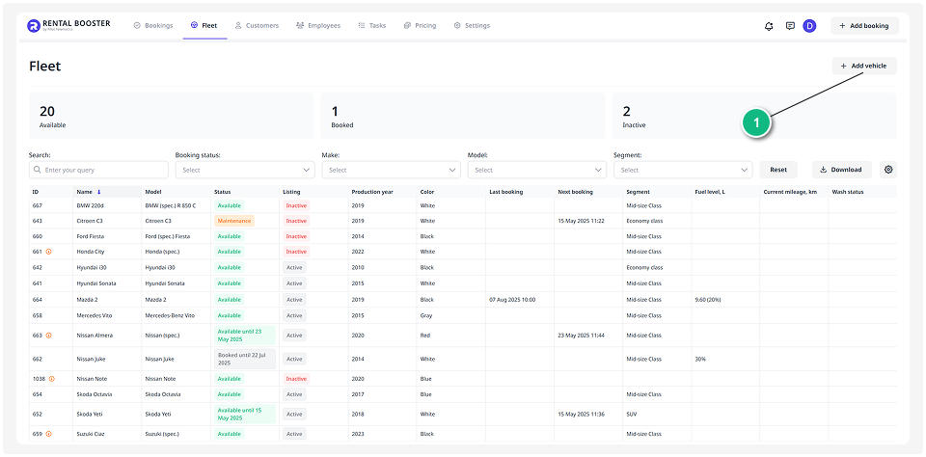Open the Customers tab

point(257,26)
